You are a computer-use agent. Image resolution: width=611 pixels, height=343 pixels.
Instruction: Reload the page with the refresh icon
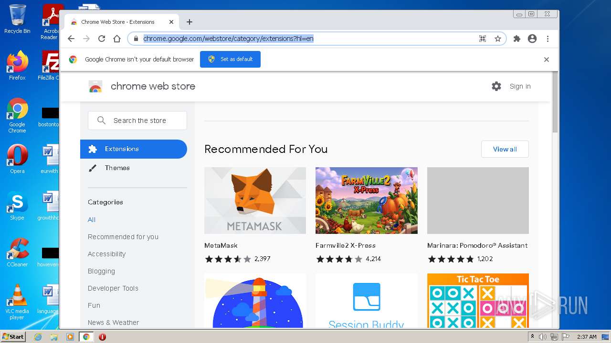(x=102, y=39)
